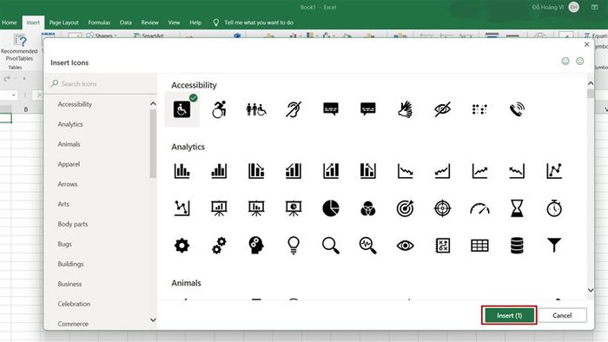Select the speedometer gauge icon

[x=479, y=209]
